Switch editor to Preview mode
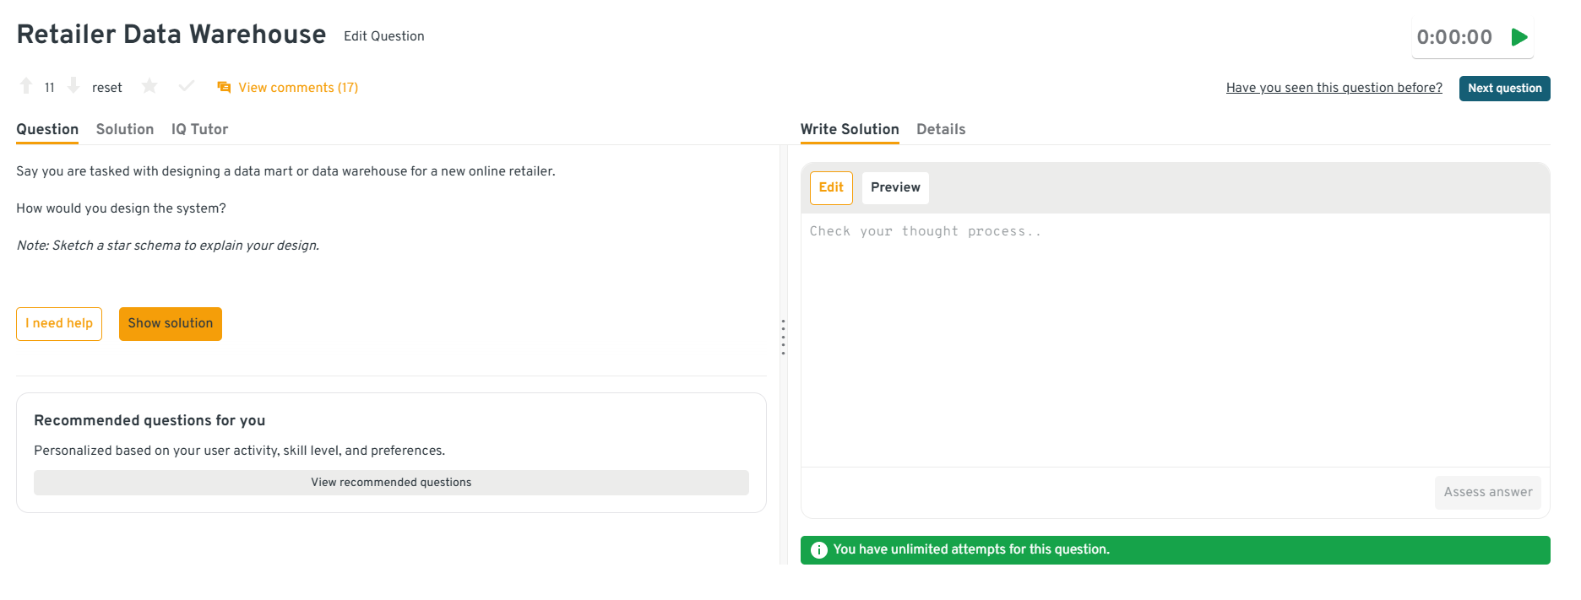 coord(894,187)
